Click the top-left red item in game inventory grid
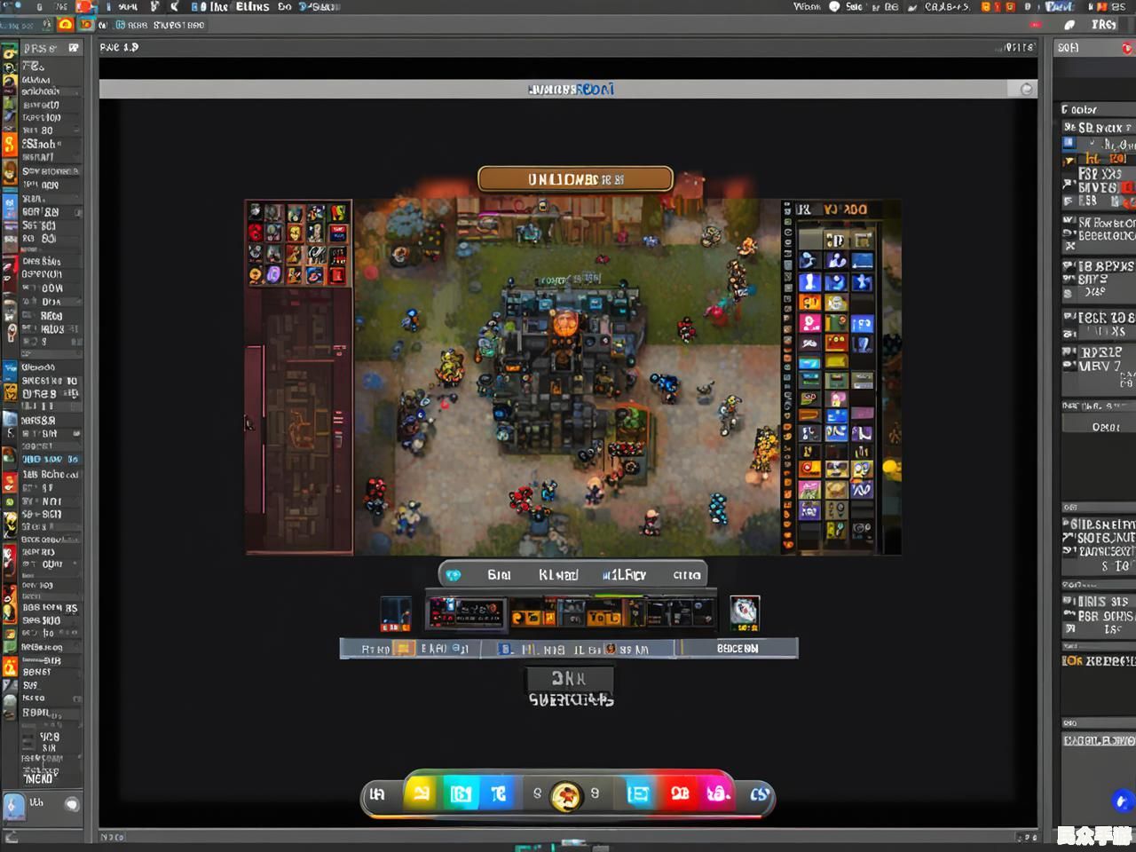 point(256,233)
